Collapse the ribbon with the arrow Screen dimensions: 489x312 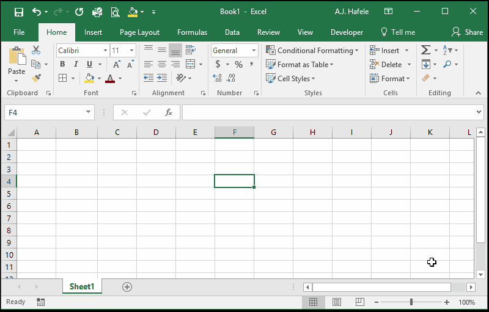pos(478,93)
